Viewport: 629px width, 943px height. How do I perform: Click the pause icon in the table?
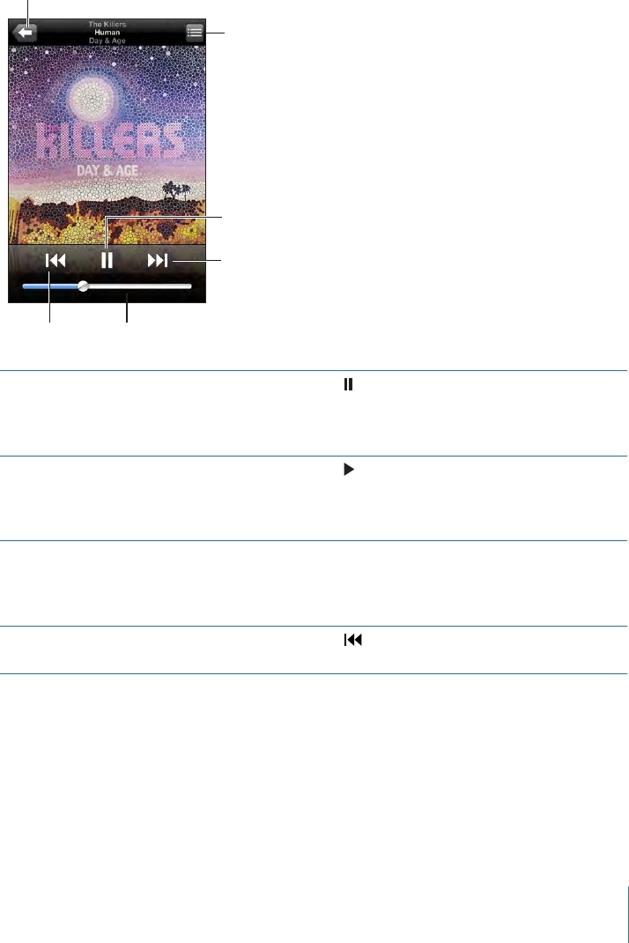[x=348, y=384]
